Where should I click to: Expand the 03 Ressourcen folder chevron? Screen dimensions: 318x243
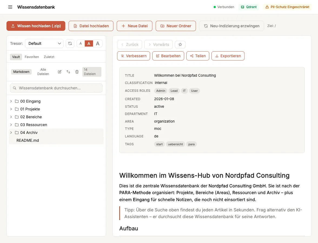point(11,125)
